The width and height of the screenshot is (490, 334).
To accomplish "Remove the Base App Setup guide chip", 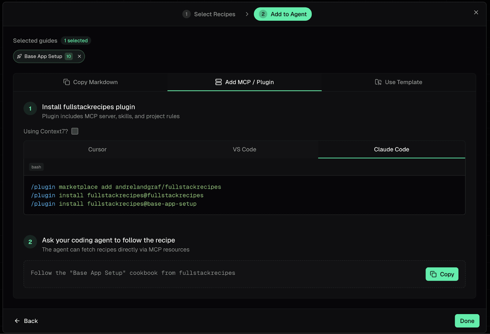I will pos(79,56).
